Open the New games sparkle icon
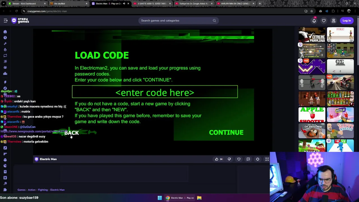 5,43
